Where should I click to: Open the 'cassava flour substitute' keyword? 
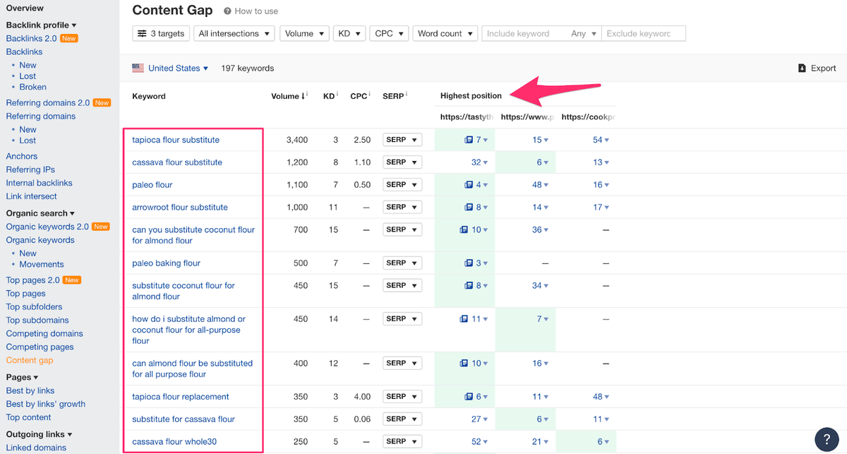[x=177, y=162]
